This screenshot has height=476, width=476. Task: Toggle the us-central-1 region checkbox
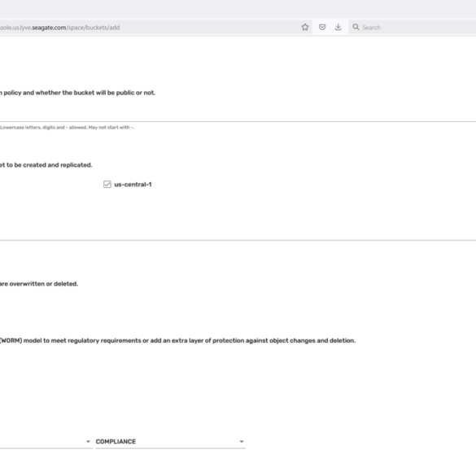click(107, 184)
